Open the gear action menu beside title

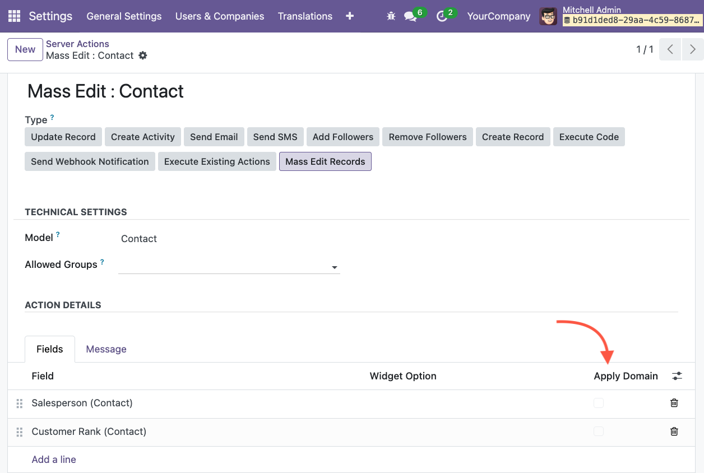click(x=143, y=55)
